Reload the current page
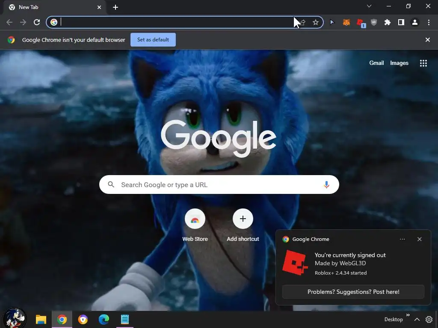This screenshot has height=328, width=438. (37, 22)
